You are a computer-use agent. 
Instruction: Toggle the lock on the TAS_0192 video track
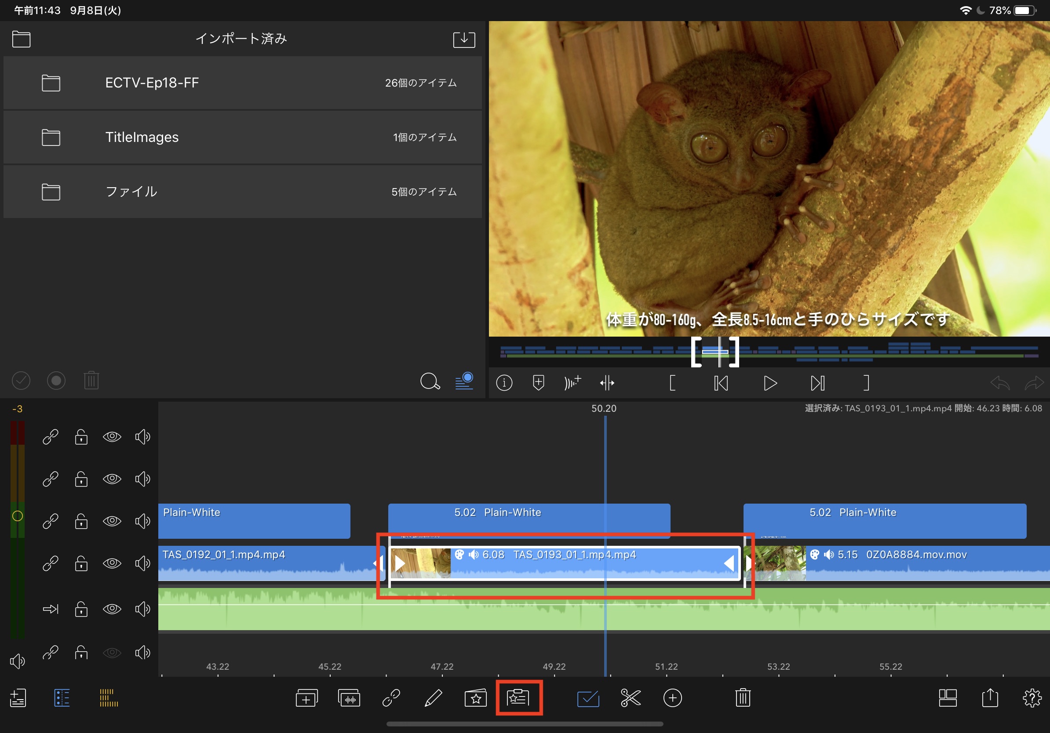pos(81,563)
